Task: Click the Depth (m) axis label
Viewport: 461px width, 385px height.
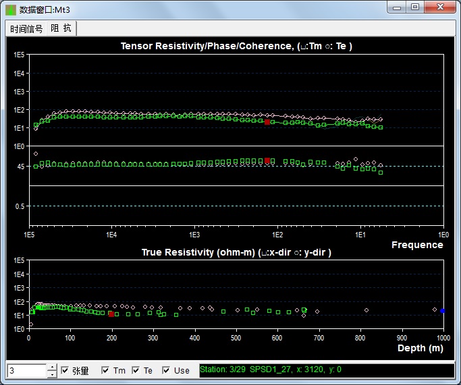Action: point(421,348)
